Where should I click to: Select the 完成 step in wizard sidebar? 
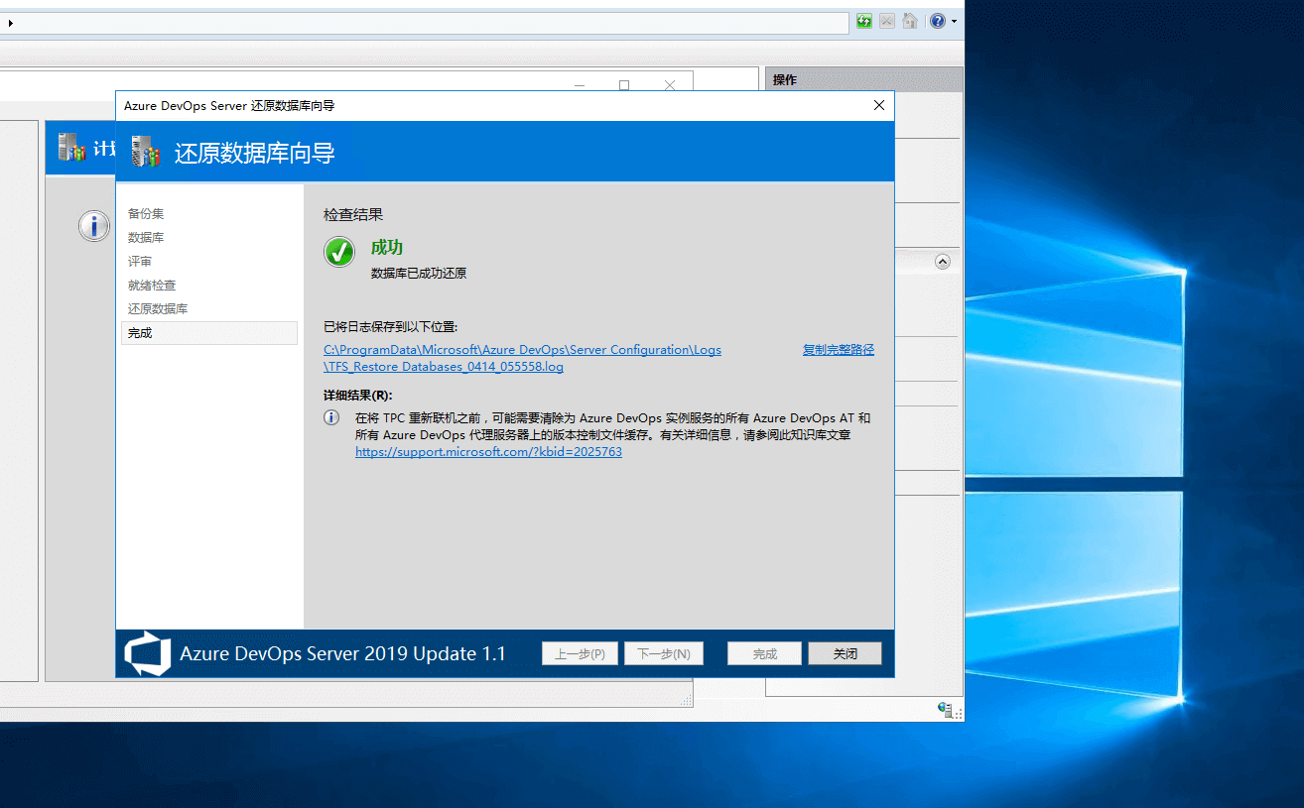[140, 333]
